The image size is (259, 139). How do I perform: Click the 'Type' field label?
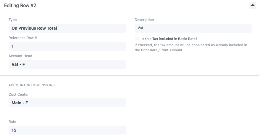[x=13, y=20]
